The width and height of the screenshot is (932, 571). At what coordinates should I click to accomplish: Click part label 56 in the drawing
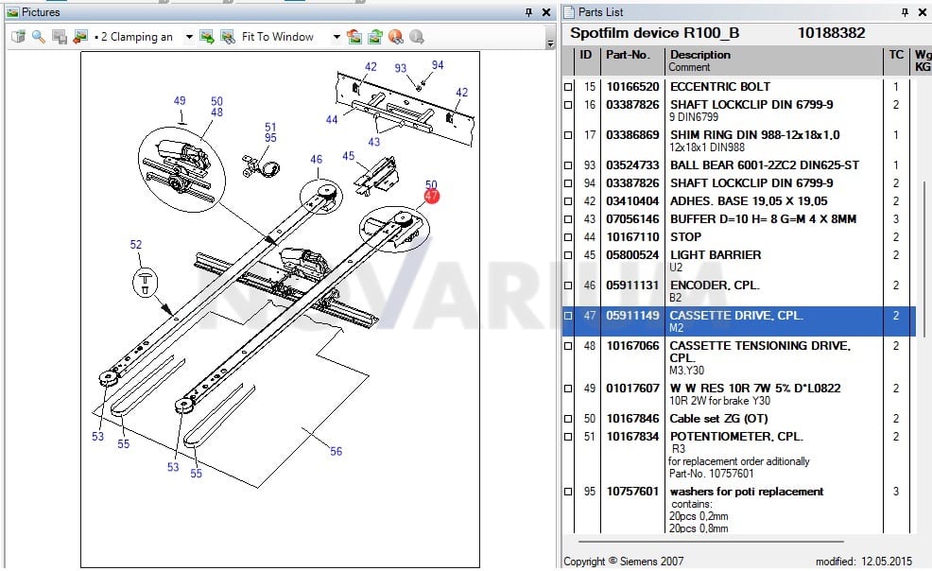[x=336, y=452]
